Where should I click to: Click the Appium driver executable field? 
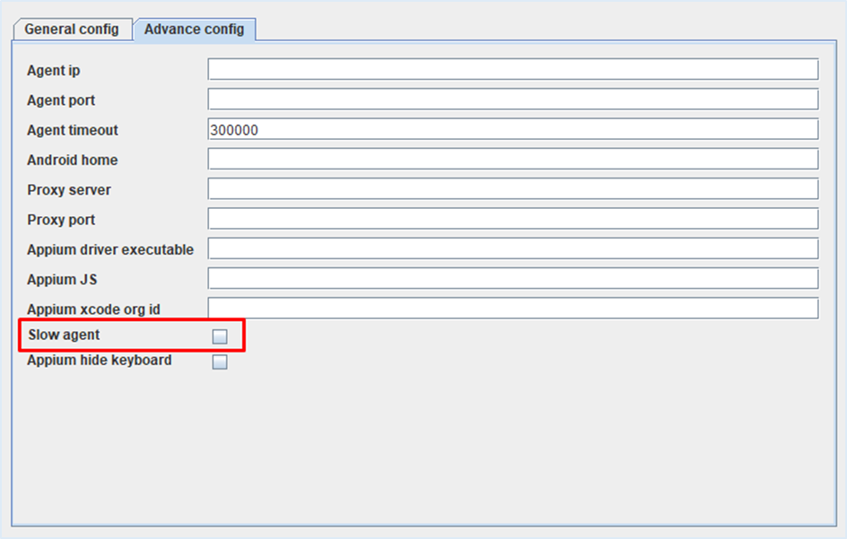point(512,249)
